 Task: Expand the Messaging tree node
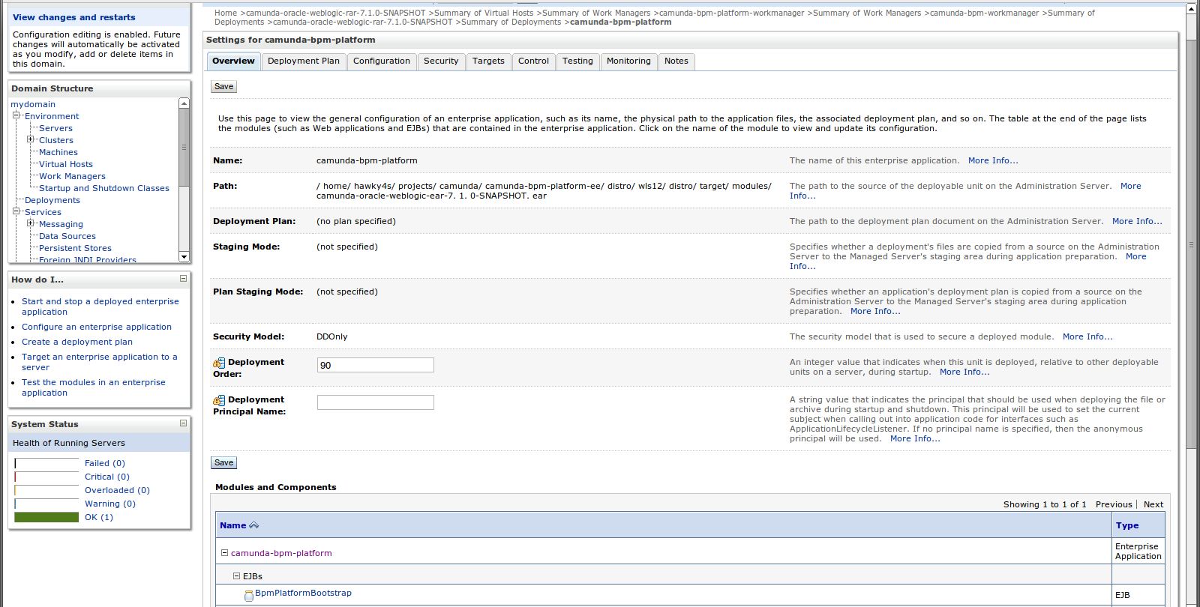[x=31, y=223]
